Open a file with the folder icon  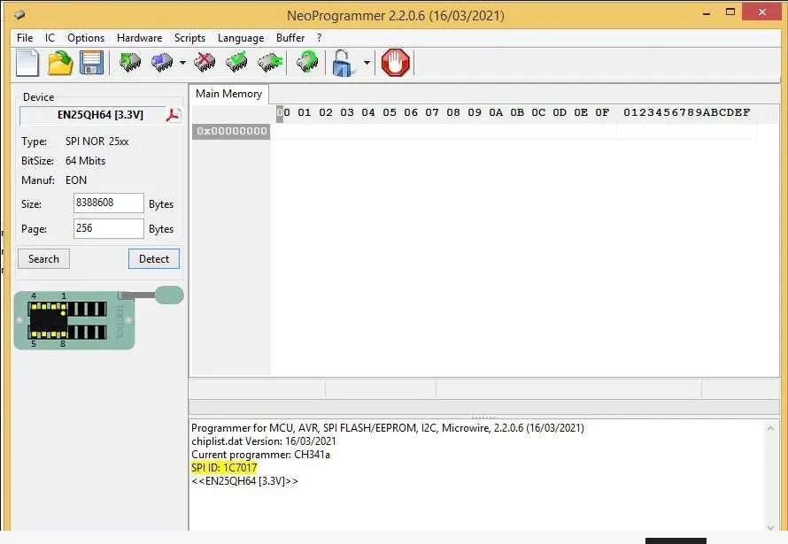coord(60,63)
